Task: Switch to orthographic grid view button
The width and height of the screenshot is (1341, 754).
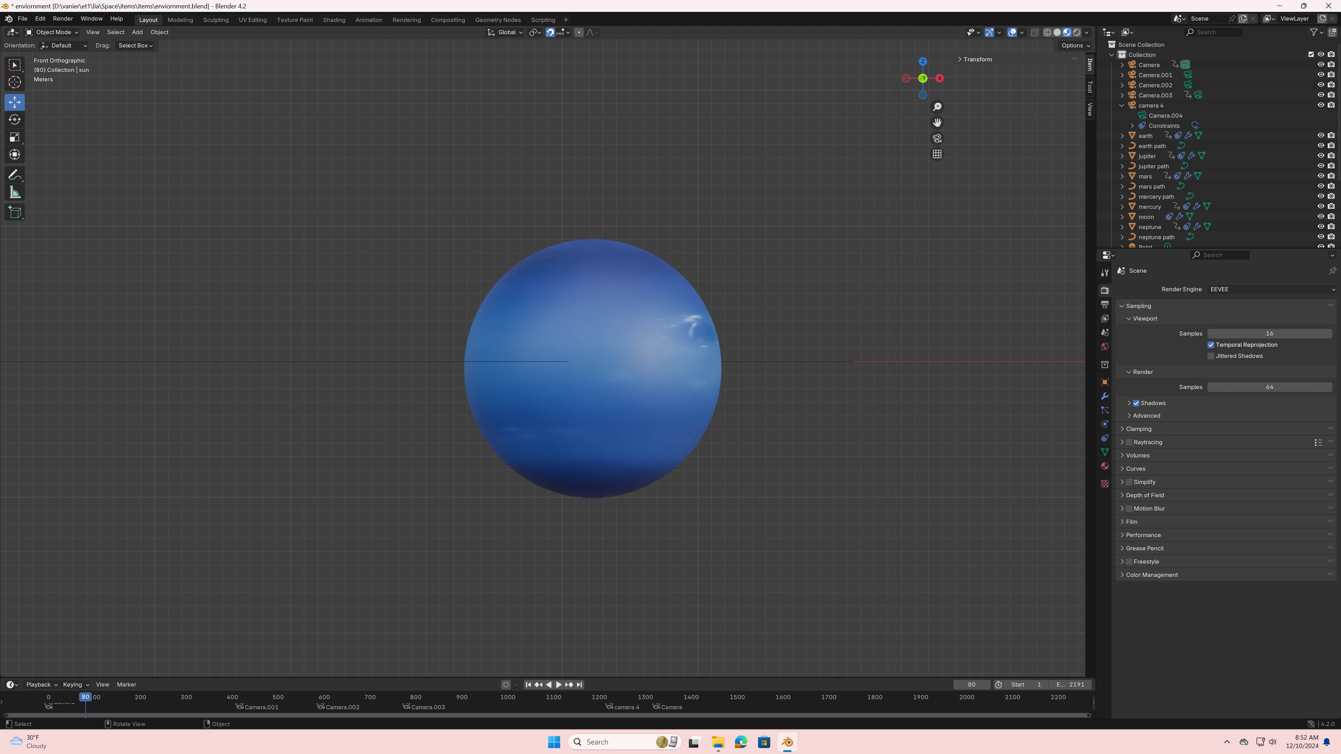Action: 937,155
